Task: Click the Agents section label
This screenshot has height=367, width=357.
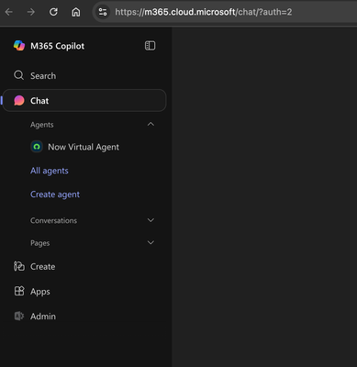Action: click(x=42, y=125)
